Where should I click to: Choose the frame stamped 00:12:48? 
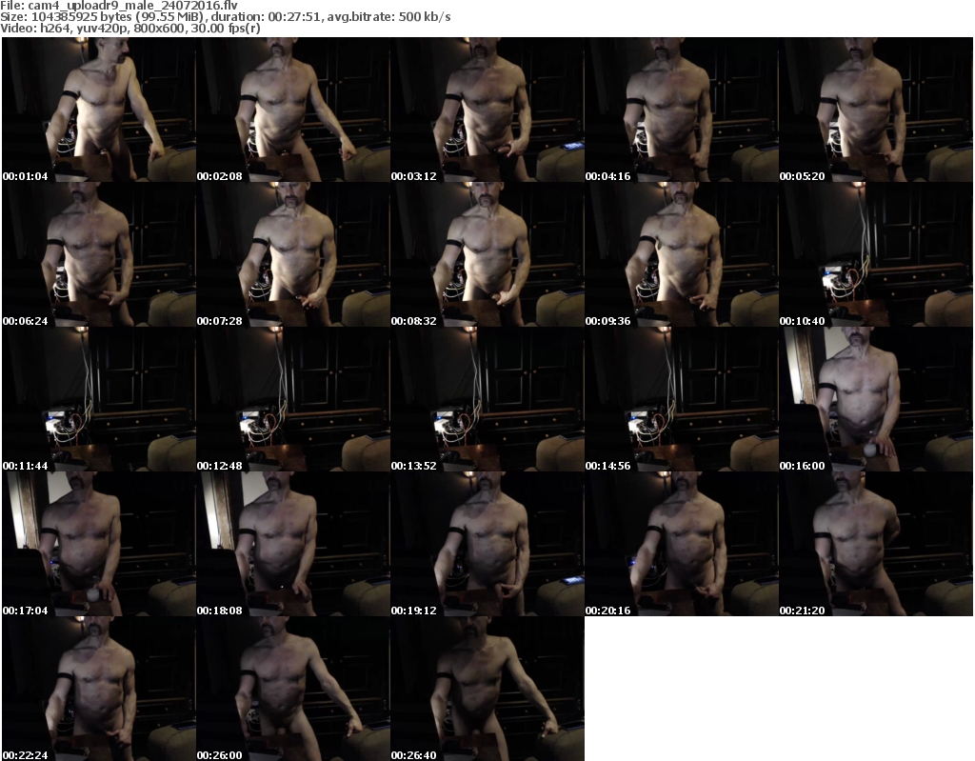coord(293,399)
